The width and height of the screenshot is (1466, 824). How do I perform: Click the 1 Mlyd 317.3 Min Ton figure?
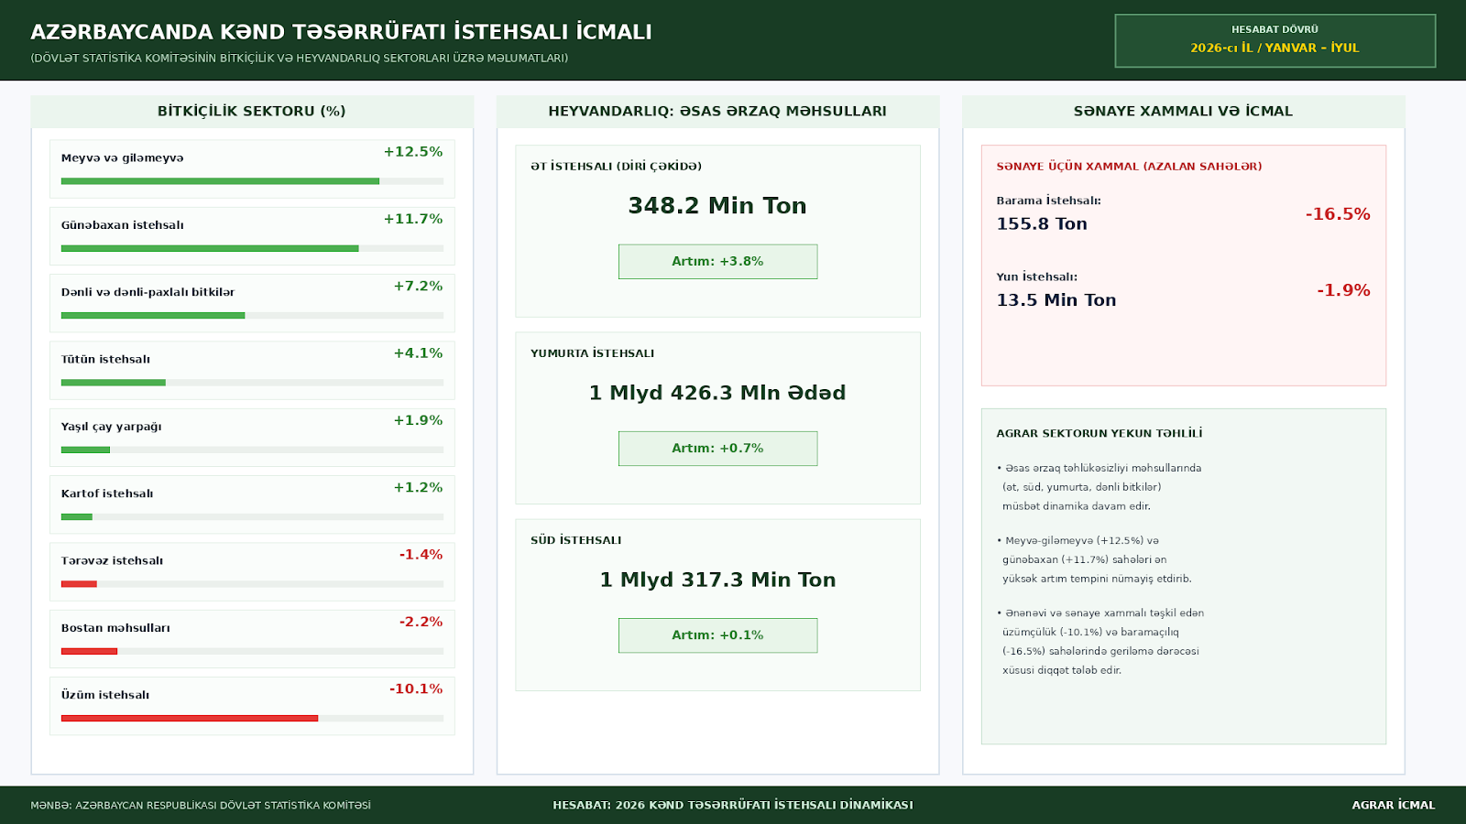tap(717, 580)
